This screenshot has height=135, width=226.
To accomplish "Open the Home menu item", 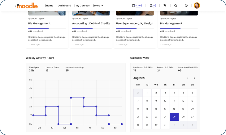I will pyautogui.click(x=49, y=6).
